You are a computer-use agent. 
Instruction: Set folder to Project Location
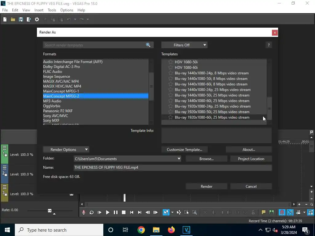click(251, 159)
